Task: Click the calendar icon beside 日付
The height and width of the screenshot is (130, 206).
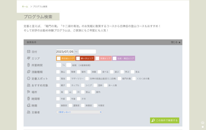Action: point(29,52)
